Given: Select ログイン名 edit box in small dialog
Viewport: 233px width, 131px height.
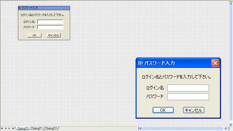Looking at the screenshot, I should click(x=50, y=22).
